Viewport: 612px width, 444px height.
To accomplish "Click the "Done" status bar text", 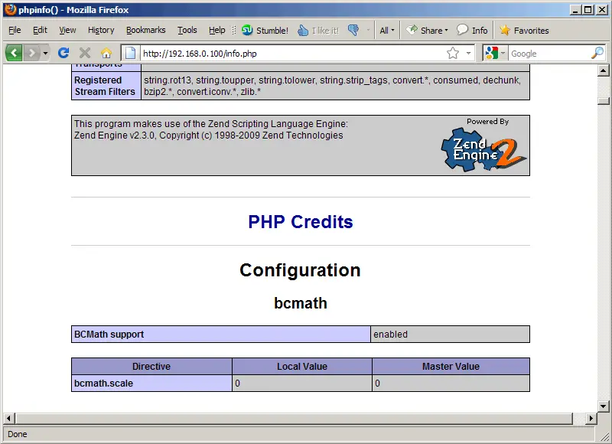I will (17, 434).
